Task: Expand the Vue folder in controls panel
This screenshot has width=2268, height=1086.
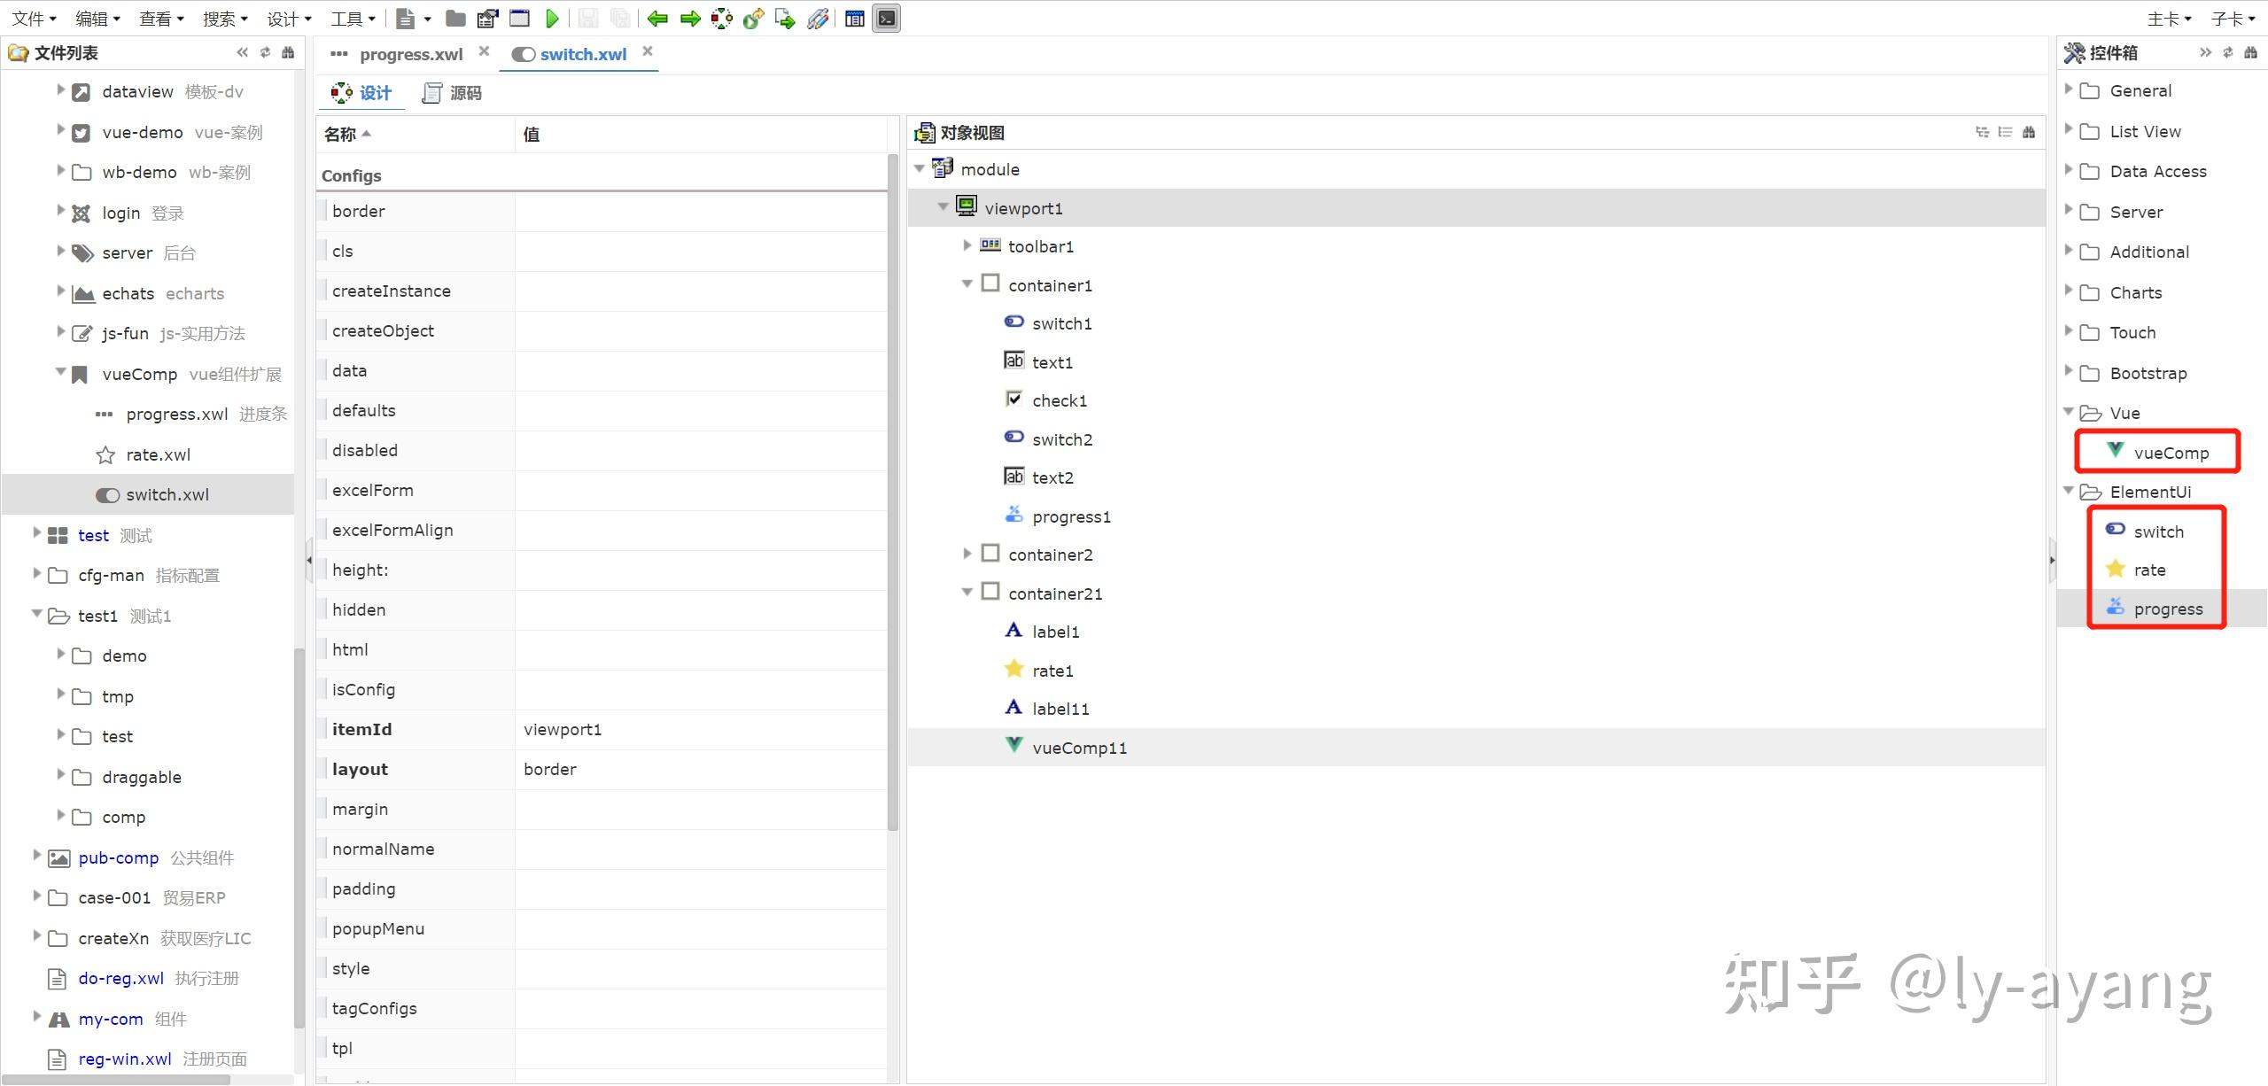Action: 2071,412
